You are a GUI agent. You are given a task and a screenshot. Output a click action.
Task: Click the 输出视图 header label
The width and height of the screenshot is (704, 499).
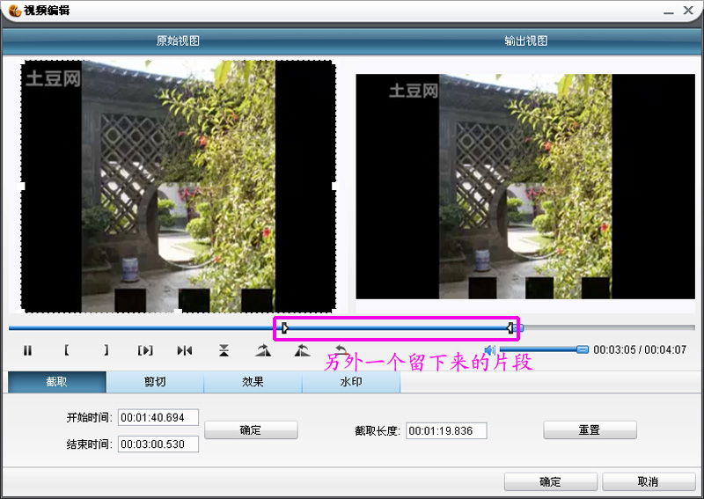coord(525,40)
